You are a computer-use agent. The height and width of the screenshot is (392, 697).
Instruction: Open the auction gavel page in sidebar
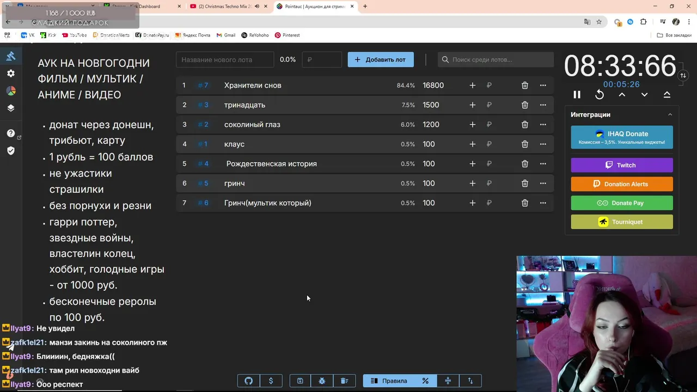tap(11, 56)
